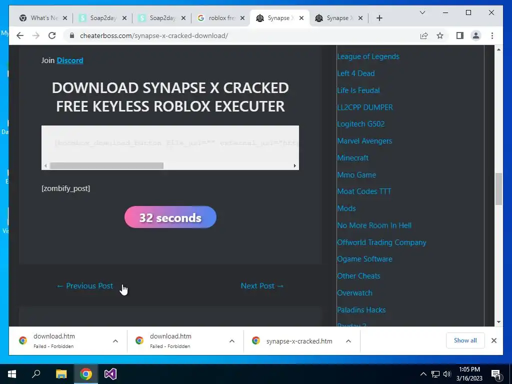This screenshot has height=384, width=512.
Task: Click code box horizontal scrollbar thumb
Action: point(106,166)
